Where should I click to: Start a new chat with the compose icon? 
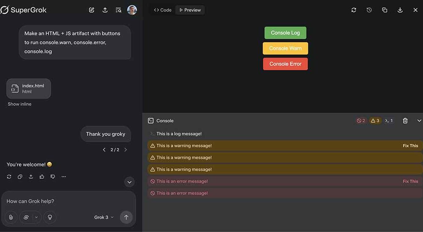91,10
